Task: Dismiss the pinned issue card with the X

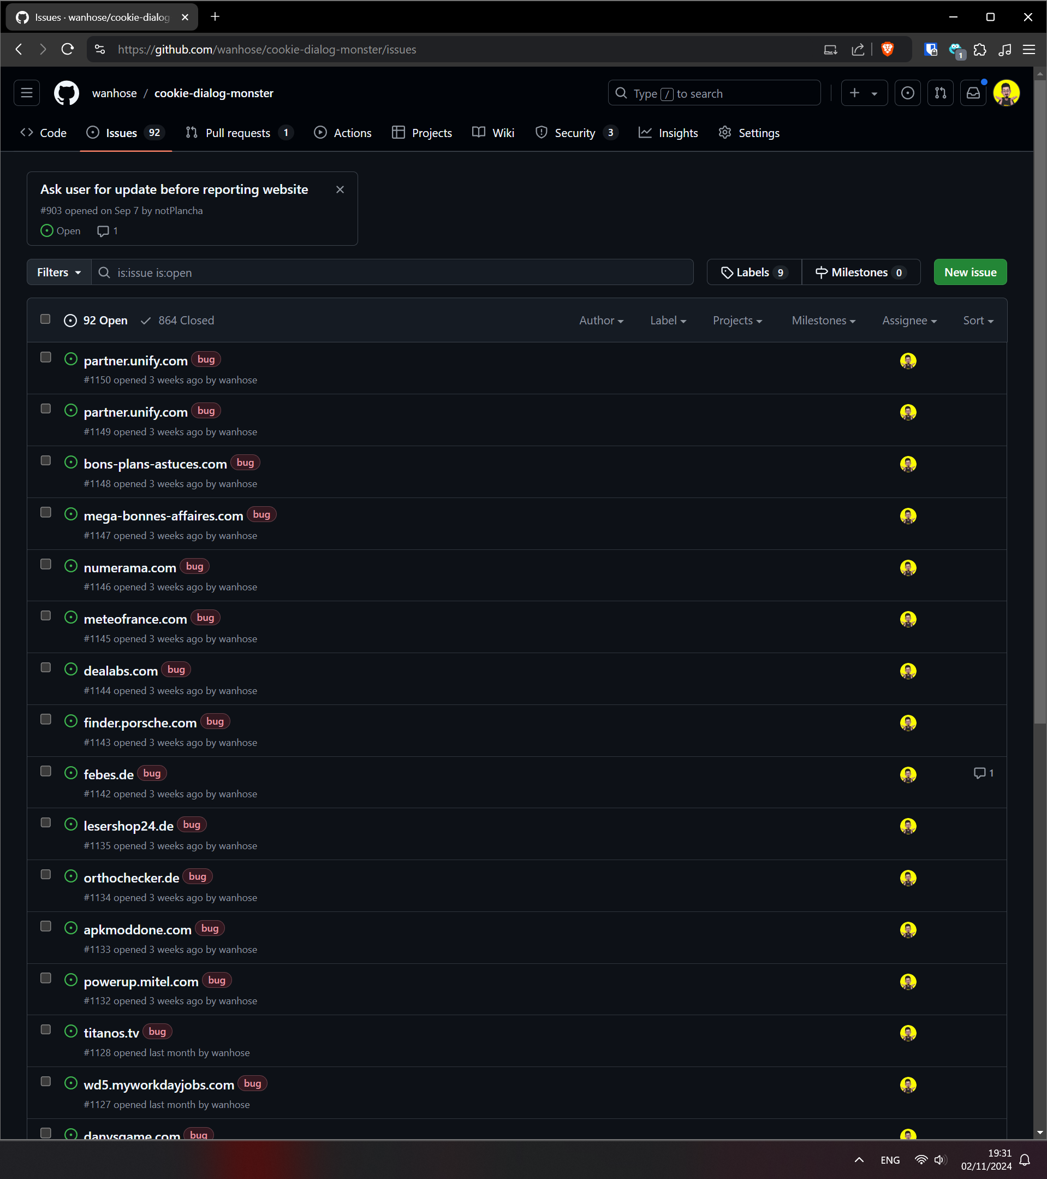Action: coord(340,189)
